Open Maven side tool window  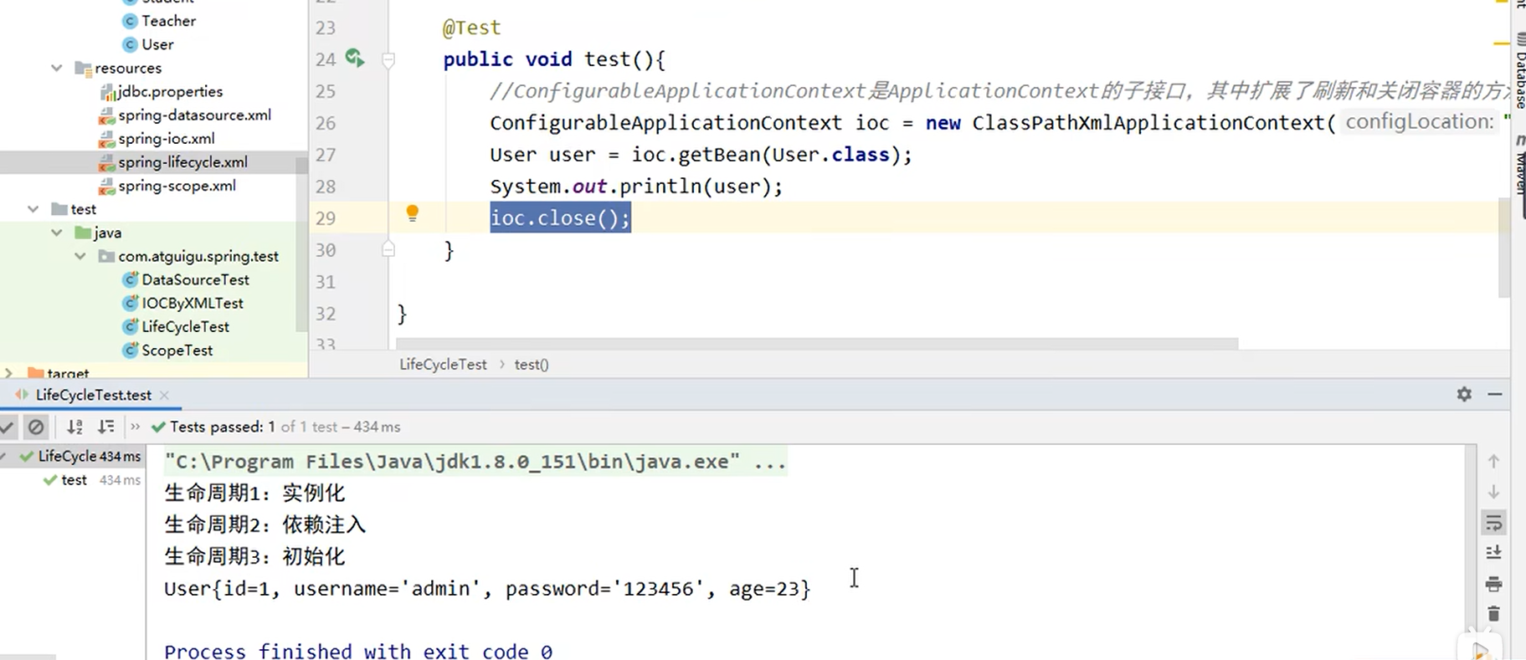(x=1520, y=166)
